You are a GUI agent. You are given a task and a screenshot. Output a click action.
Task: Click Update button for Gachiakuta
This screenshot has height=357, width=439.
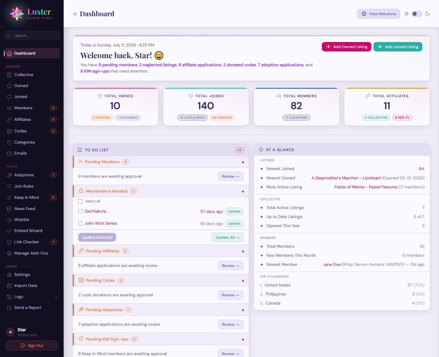pos(234,211)
